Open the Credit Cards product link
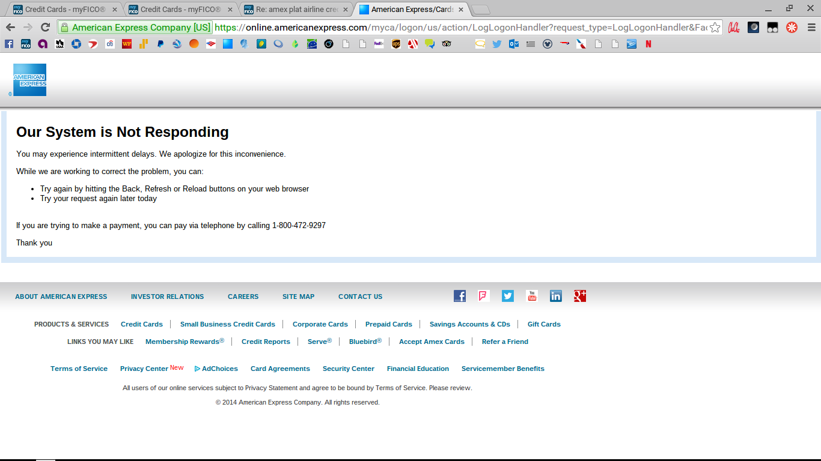 click(142, 324)
